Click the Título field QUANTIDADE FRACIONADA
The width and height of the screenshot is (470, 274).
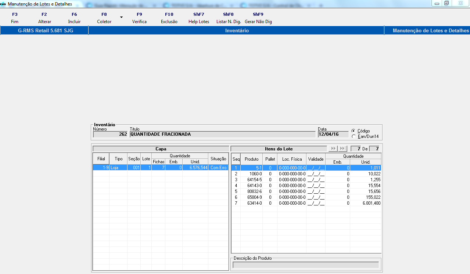coord(223,134)
